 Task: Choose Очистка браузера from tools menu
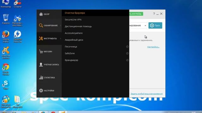click(x=95, y=13)
